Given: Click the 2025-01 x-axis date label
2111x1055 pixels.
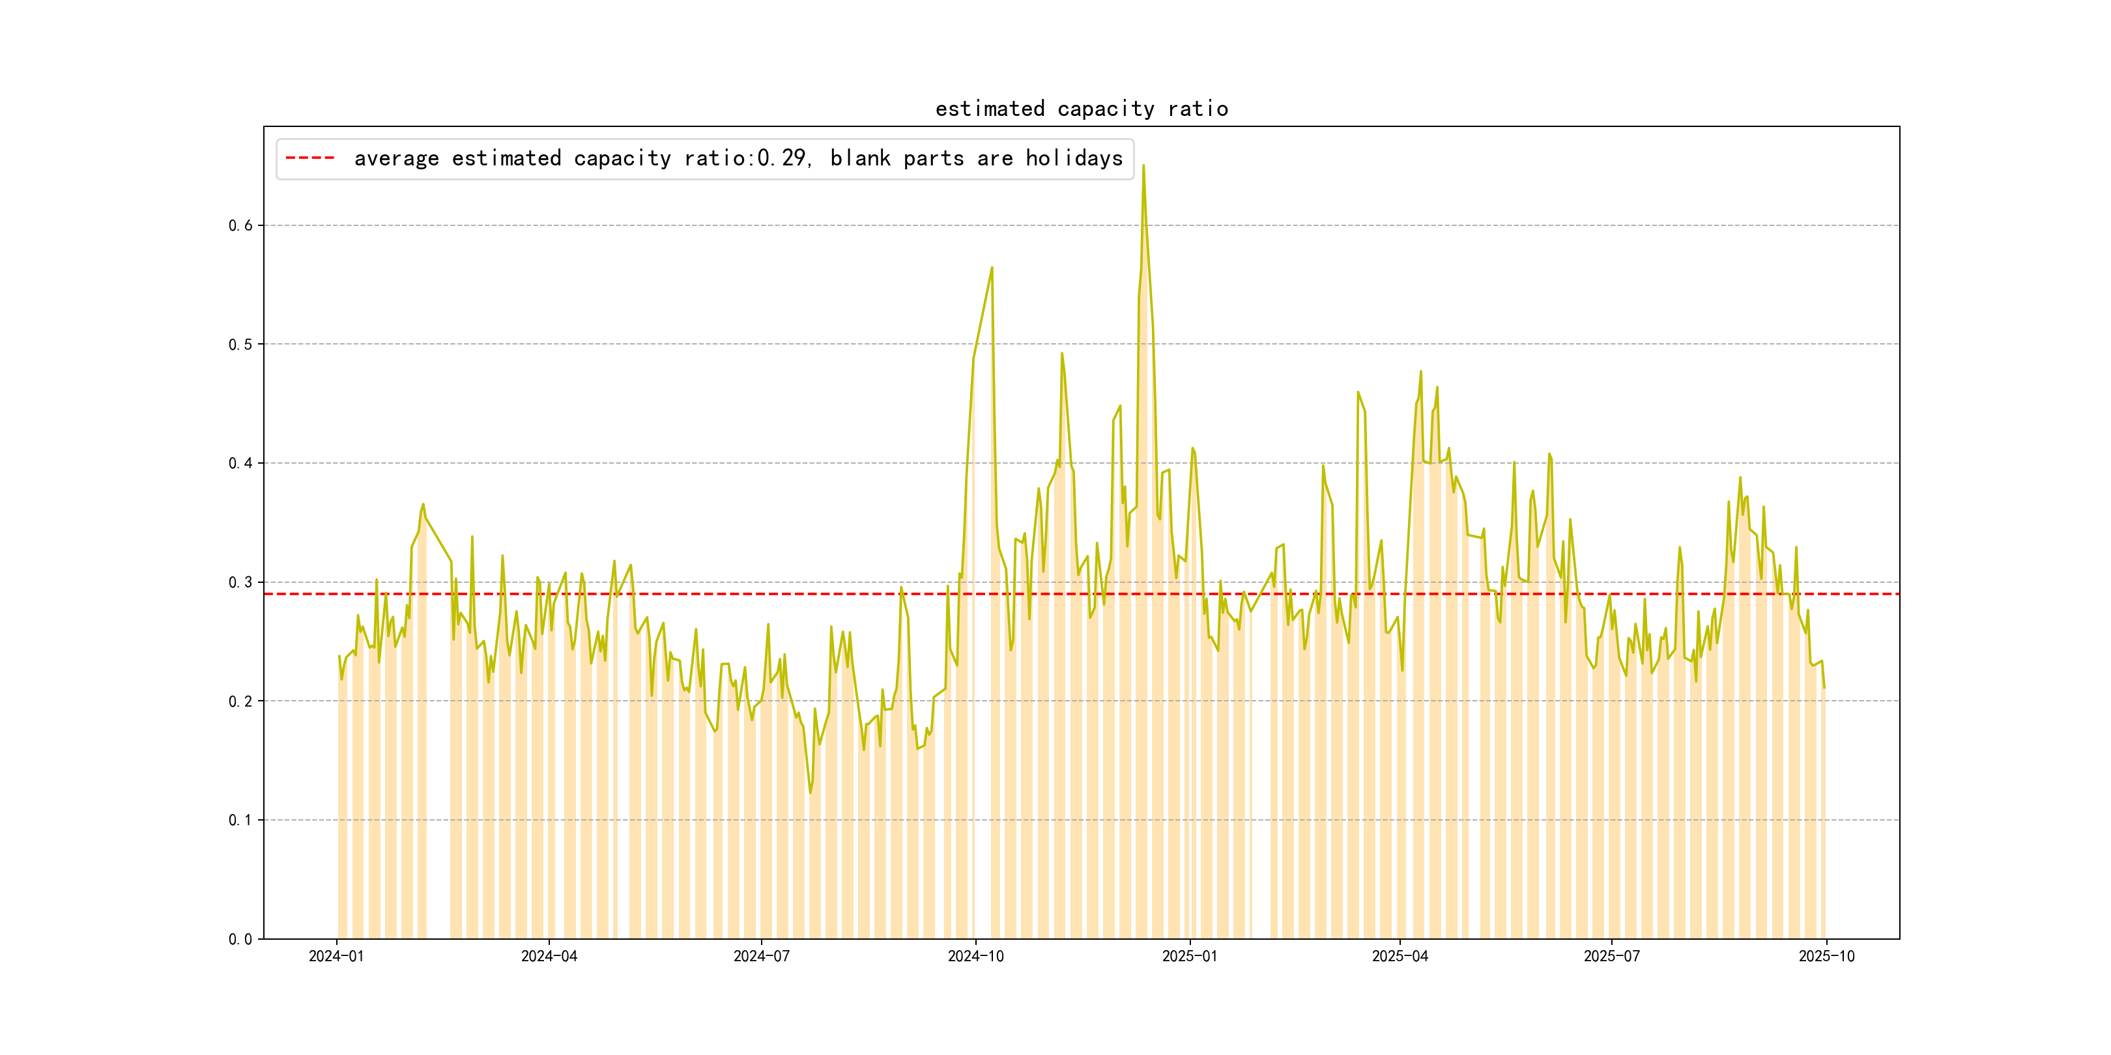Looking at the screenshot, I should coord(1189,957).
